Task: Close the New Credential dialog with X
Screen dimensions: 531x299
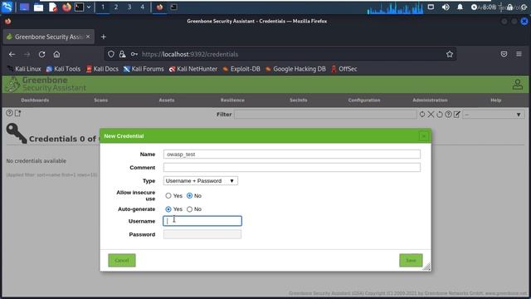Action: tap(424, 136)
